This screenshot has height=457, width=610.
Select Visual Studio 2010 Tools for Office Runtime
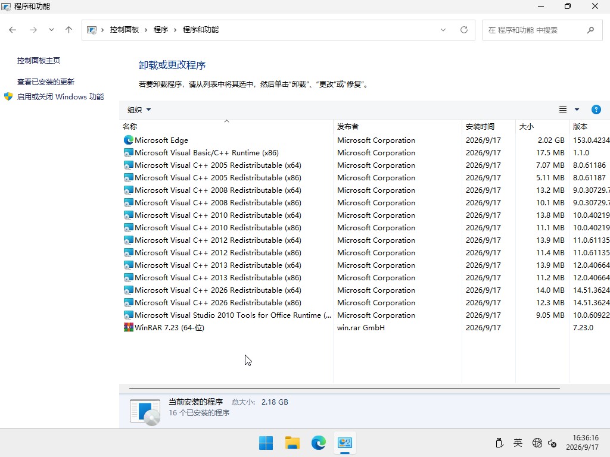tap(233, 315)
